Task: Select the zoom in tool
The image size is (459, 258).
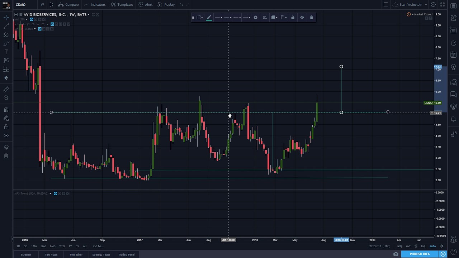Action: click(x=6, y=98)
